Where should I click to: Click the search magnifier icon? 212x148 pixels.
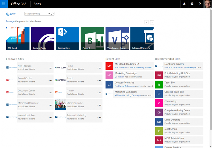52,14
